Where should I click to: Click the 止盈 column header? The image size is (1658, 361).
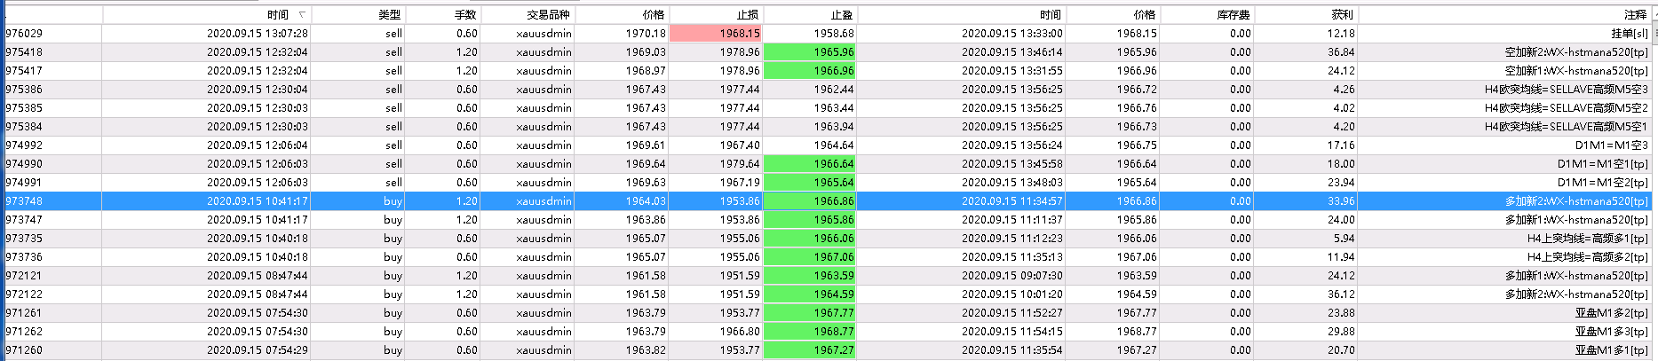click(842, 14)
